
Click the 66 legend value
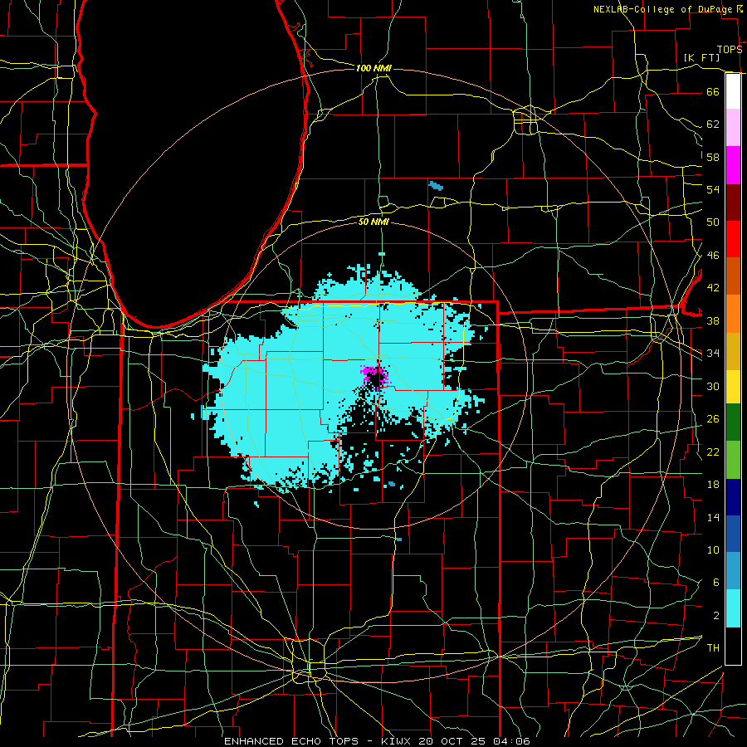coord(713,91)
